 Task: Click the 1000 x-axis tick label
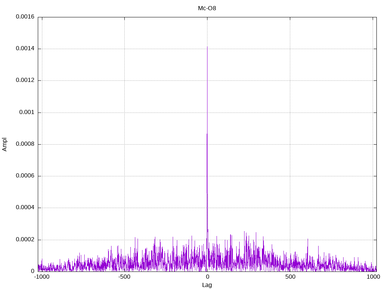pyautogui.click(x=373, y=277)
